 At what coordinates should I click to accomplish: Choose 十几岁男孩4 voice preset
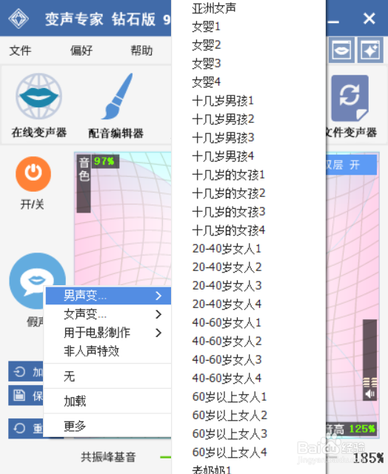click(223, 156)
